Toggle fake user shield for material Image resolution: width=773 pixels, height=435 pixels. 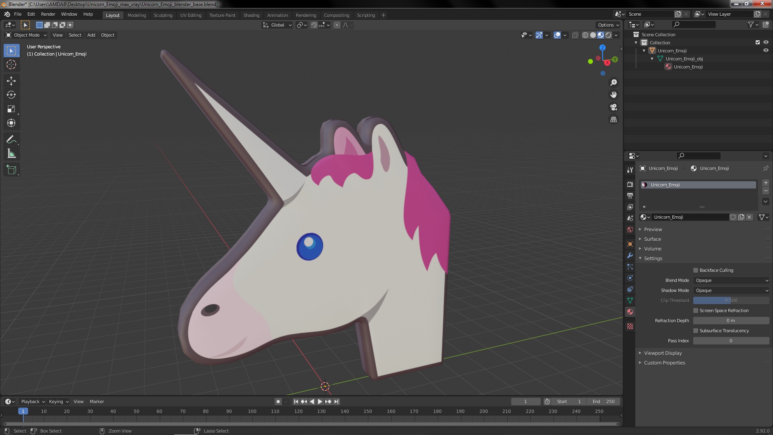(733, 217)
